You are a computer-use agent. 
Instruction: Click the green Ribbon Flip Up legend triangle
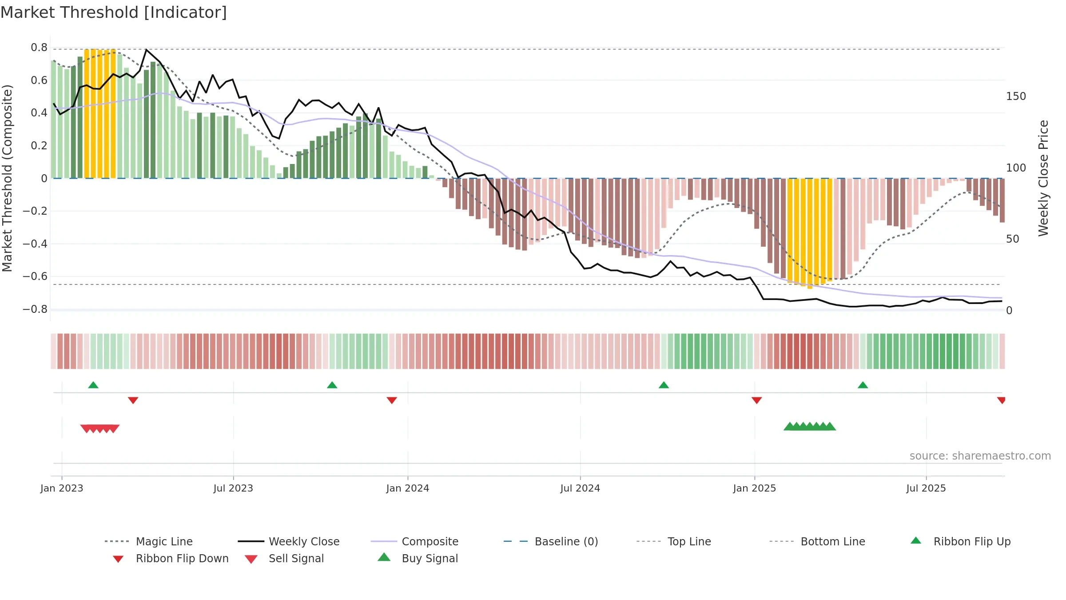pyautogui.click(x=916, y=540)
